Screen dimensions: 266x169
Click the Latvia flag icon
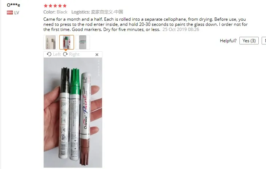(10, 12)
